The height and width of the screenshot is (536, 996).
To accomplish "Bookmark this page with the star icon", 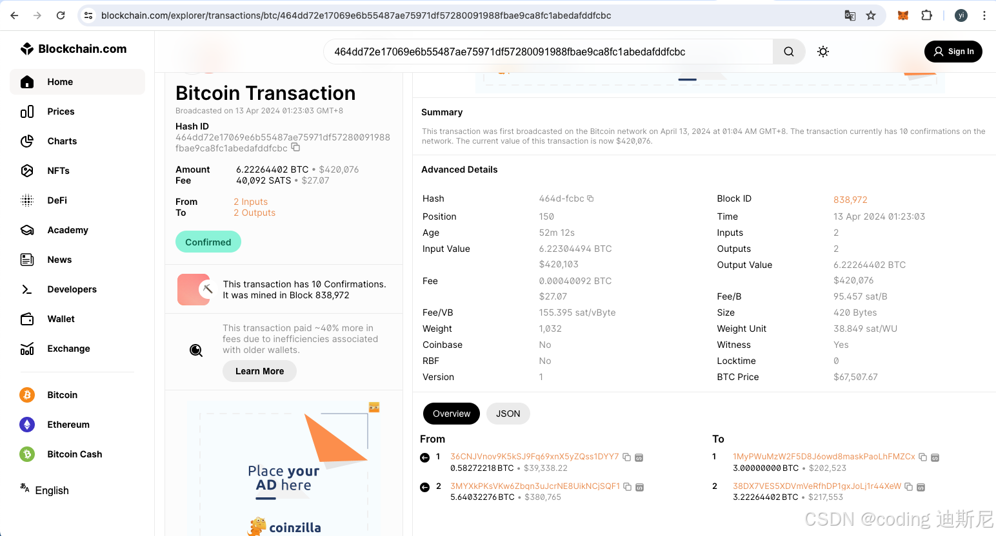I will 871,15.
